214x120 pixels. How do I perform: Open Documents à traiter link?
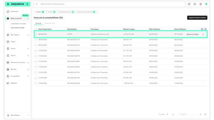coord(18,28)
